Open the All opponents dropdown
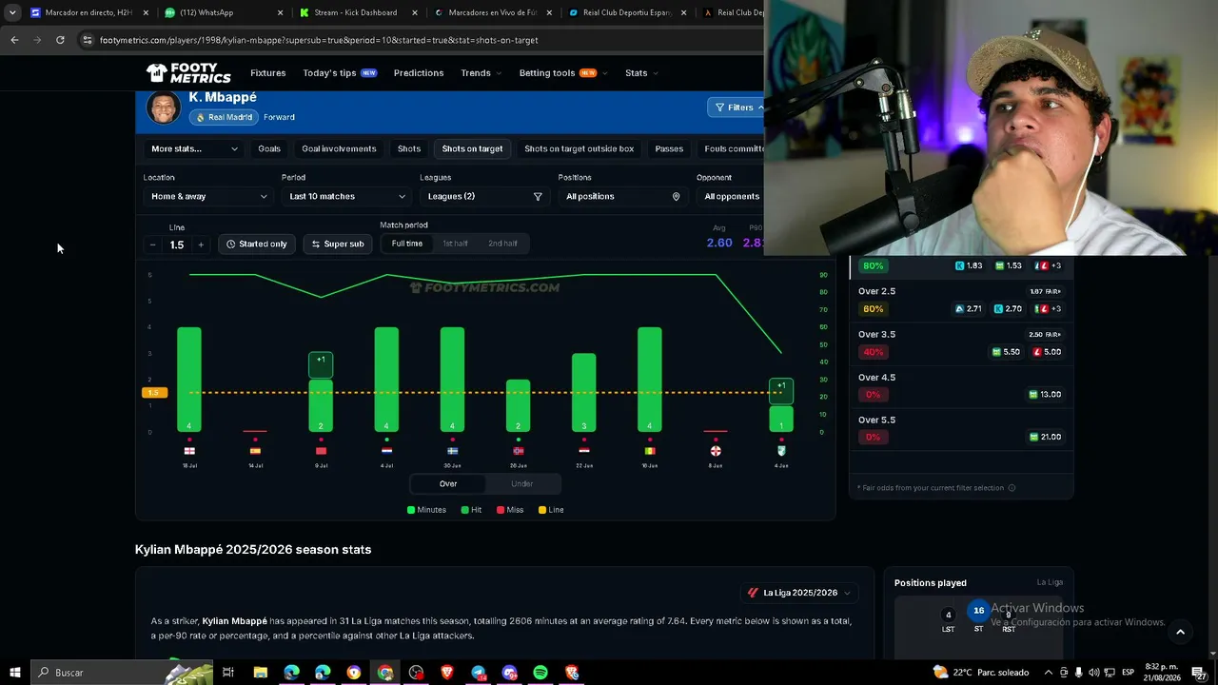The height and width of the screenshot is (685, 1218). coord(731,197)
